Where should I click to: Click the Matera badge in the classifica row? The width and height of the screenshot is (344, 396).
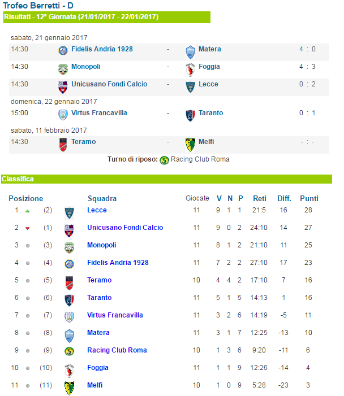pos(69,336)
